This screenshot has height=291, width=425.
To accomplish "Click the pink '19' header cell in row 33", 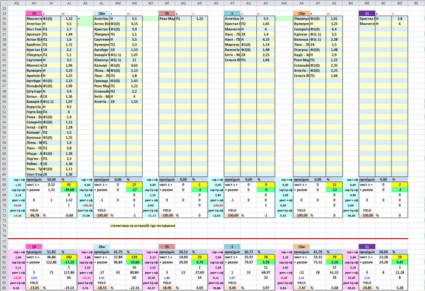I will tap(34, 13).
